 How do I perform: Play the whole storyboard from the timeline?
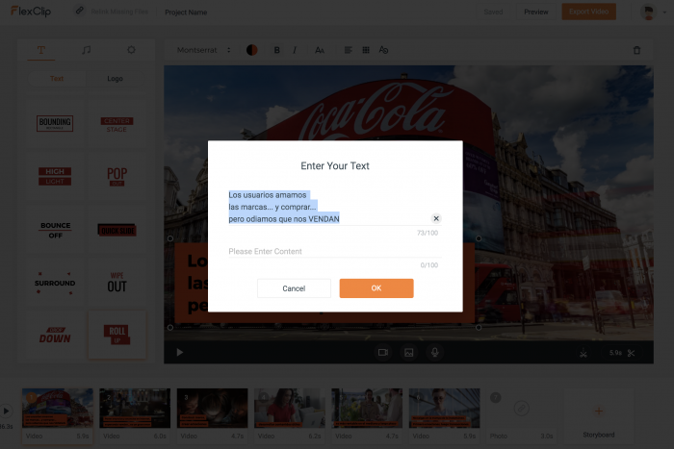(x=6, y=412)
